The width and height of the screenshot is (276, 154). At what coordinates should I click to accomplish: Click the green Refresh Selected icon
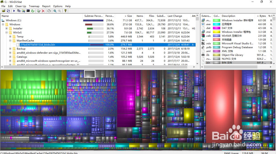pos(33,11)
